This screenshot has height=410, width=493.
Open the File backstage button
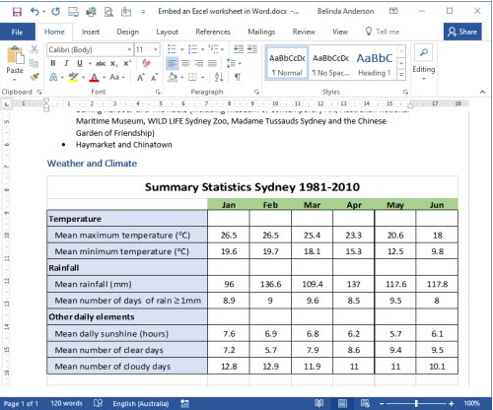[18, 33]
